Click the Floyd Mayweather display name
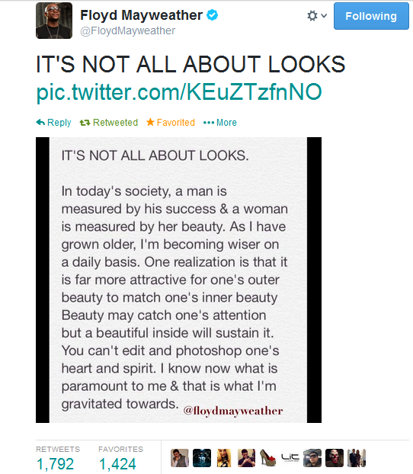413x474 pixels. coord(141,15)
